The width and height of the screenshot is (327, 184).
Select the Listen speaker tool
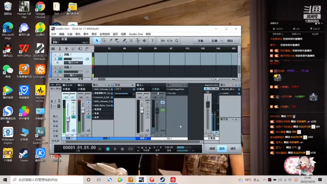pos(145,40)
